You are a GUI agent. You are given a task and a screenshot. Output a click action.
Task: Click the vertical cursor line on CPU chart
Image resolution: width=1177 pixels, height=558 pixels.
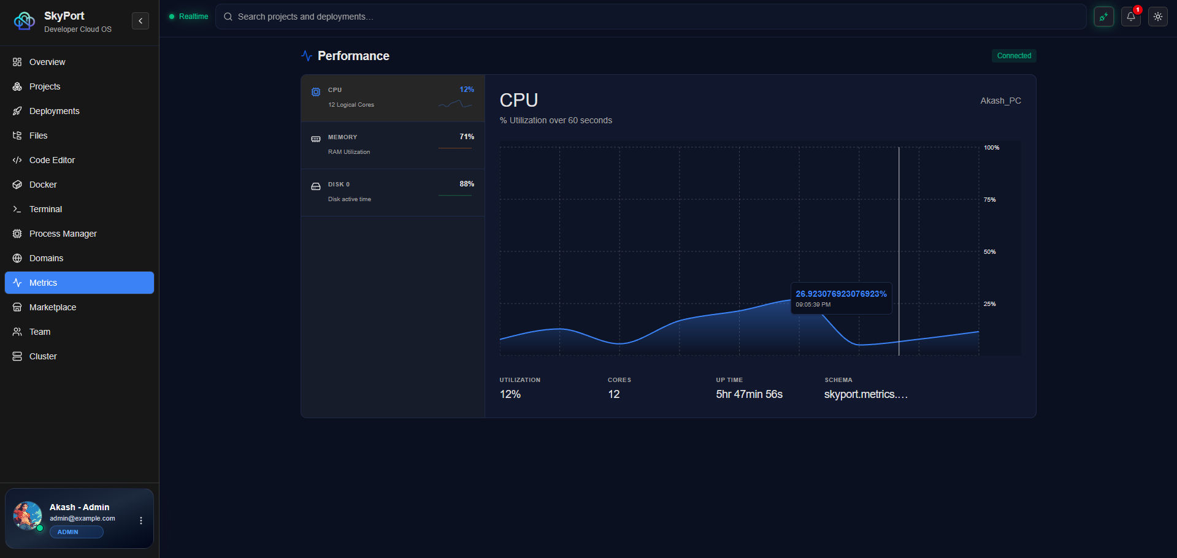tap(899, 251)
